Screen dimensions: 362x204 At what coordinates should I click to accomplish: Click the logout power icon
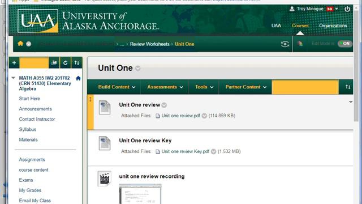(x=347, y=9)
